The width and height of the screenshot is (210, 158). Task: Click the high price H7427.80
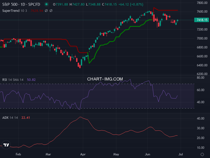point(77,4)
